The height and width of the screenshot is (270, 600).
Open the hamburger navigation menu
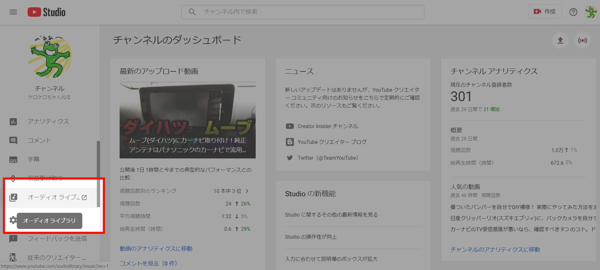[13, 12]
